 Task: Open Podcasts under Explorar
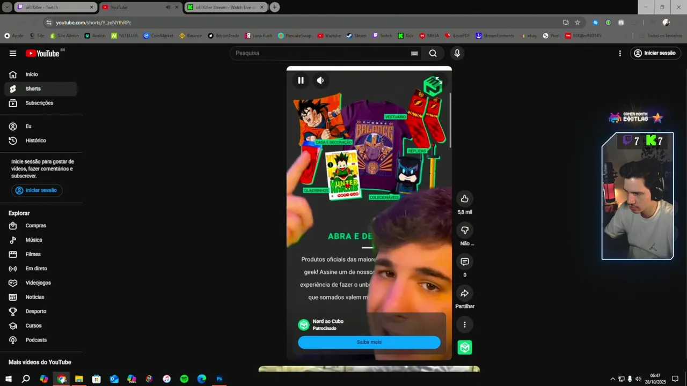pos(41,340)
